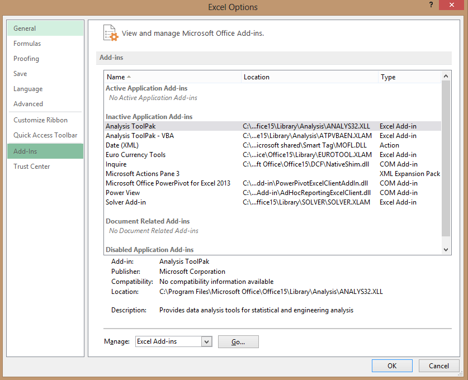Select the Microsoft Actions Pane 3 row

click(272, 174)
